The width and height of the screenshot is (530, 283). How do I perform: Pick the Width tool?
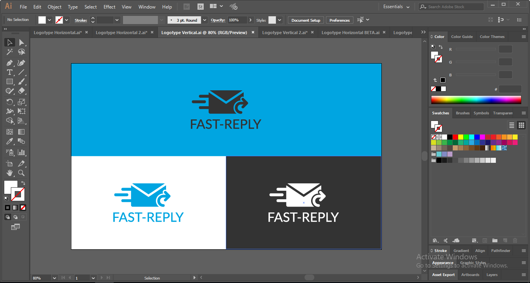pos(10,111)
